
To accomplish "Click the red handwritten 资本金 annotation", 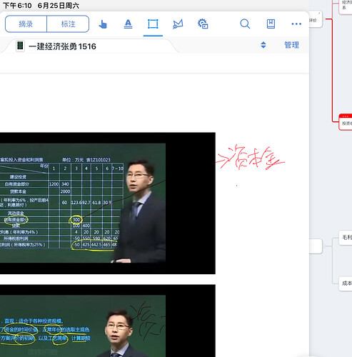I will click(x=251, y=157).
